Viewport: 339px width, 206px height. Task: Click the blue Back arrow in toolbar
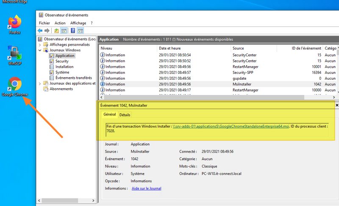tap(40, 31)
